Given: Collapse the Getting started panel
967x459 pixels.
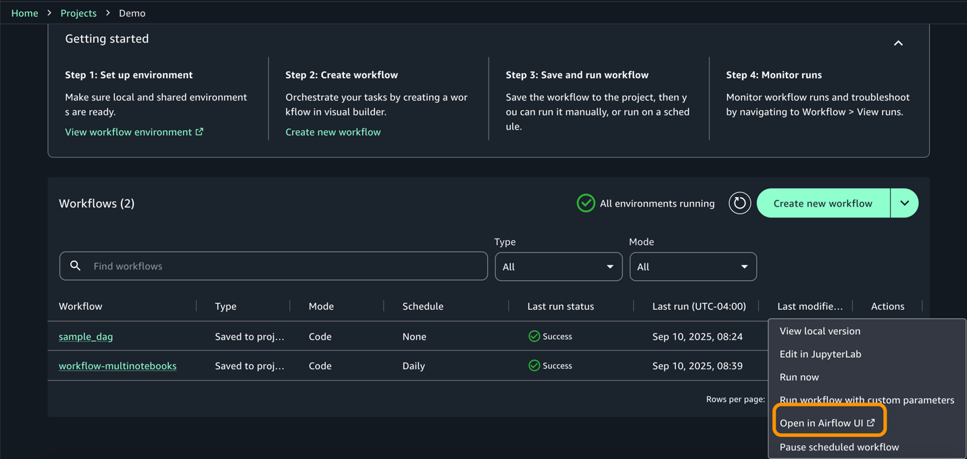Looking at the screenshot, I should click(x=898, y=43).
